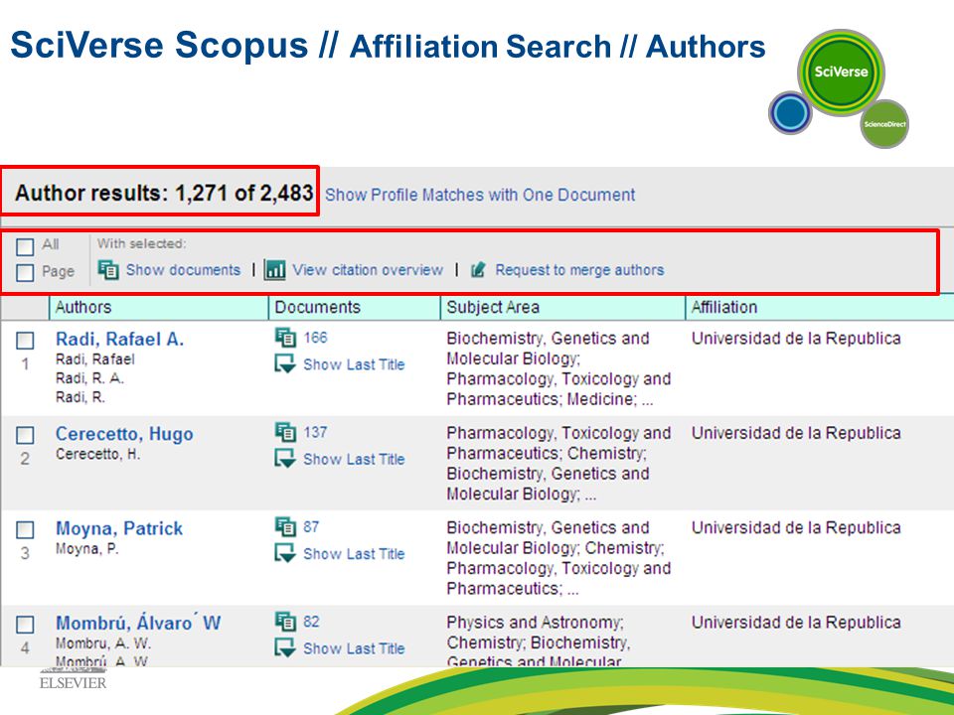This screenshot has width=954, height=715.
Task: Click Universidad de la Republica in Cerecetto's row
Action: (x=796, y=433)
